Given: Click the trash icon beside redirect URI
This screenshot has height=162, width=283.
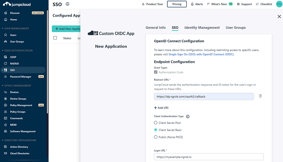Looking at the screenshot, I should pyautogui.click(x=260, y=96).
